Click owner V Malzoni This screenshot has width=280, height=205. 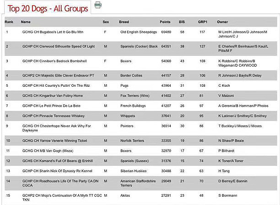click(x=226, y=95)
